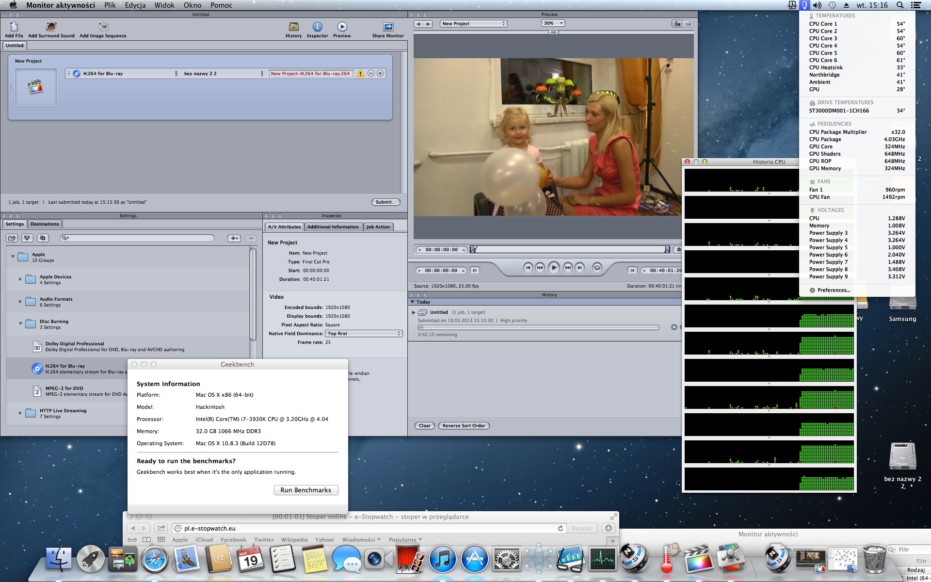Add a new target with the plus button
Screen dimensions: 931x582
point(380,74)
